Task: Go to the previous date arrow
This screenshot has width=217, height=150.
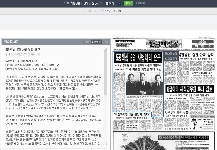Action: [x=64, y=3]
